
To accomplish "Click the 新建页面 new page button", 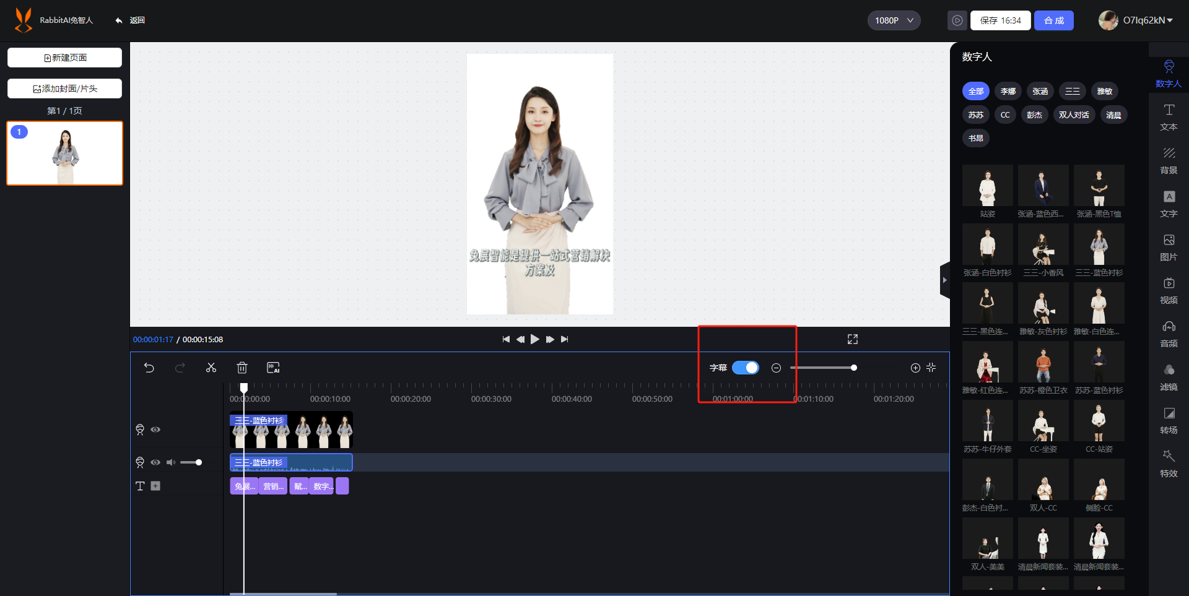I will point(64,58).
